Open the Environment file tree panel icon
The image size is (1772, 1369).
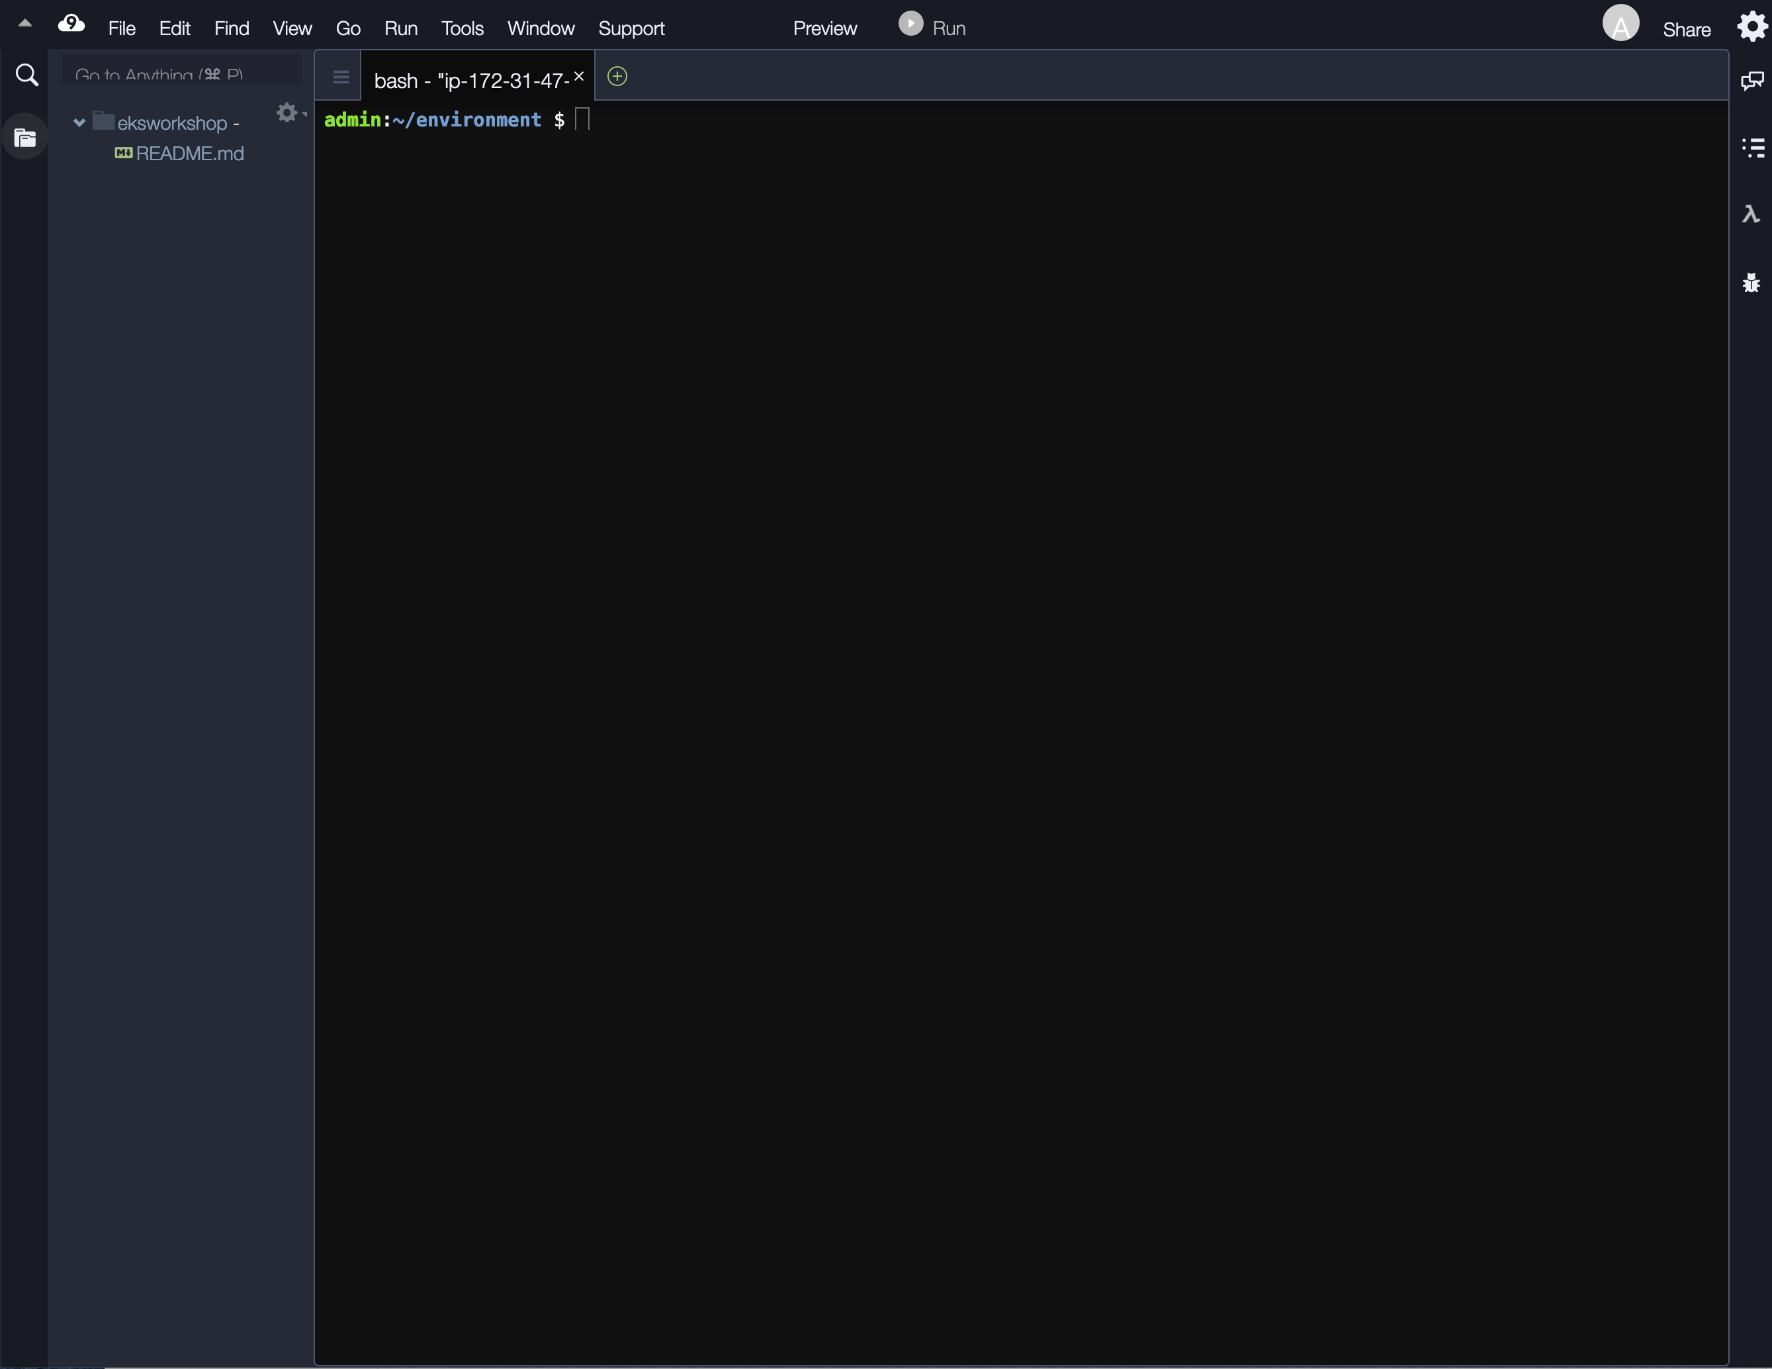[25, 137]
